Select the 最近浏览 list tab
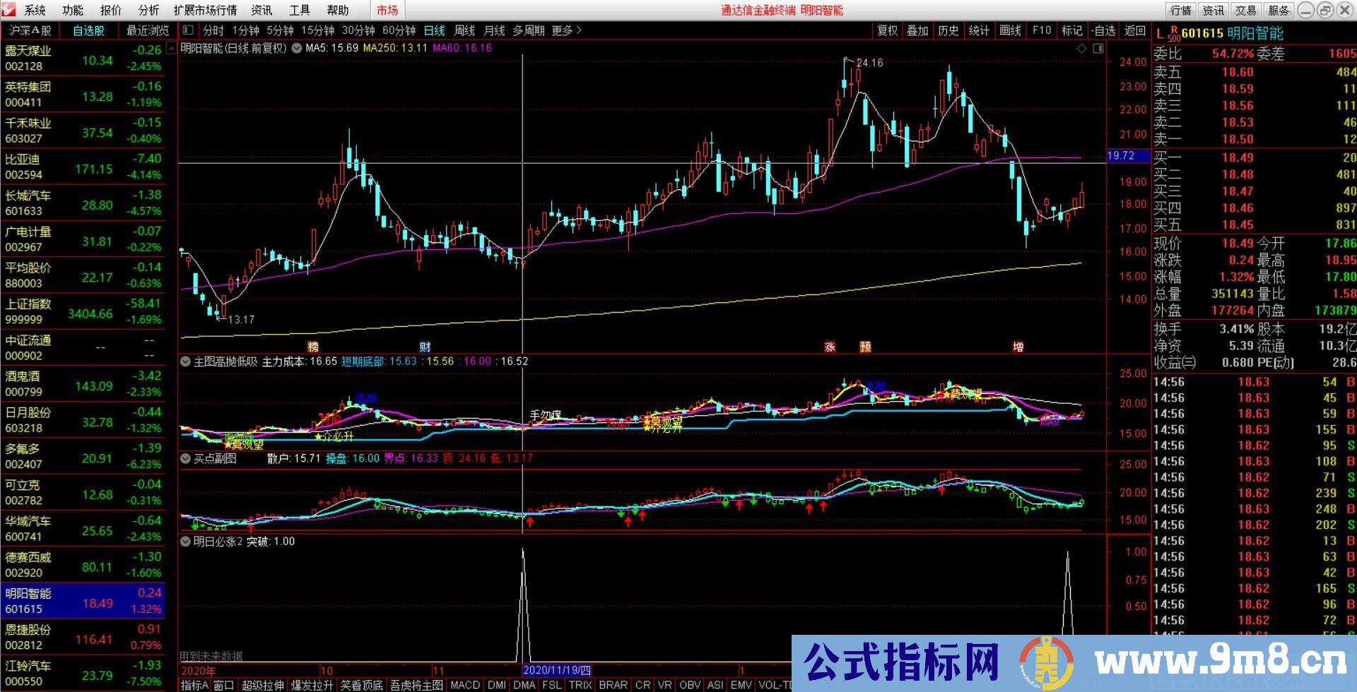 tap(147, 30)
